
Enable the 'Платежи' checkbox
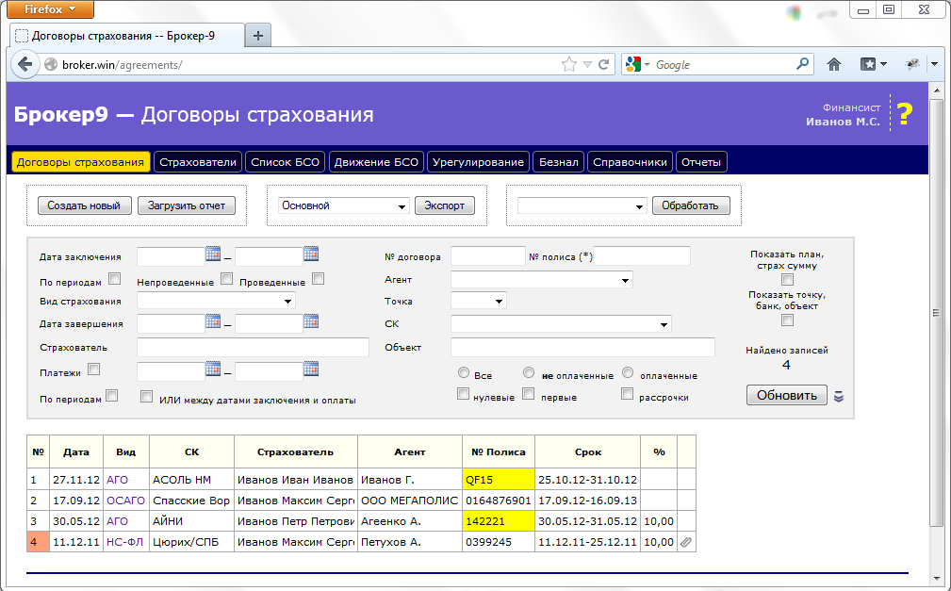[x=94, y=369]
